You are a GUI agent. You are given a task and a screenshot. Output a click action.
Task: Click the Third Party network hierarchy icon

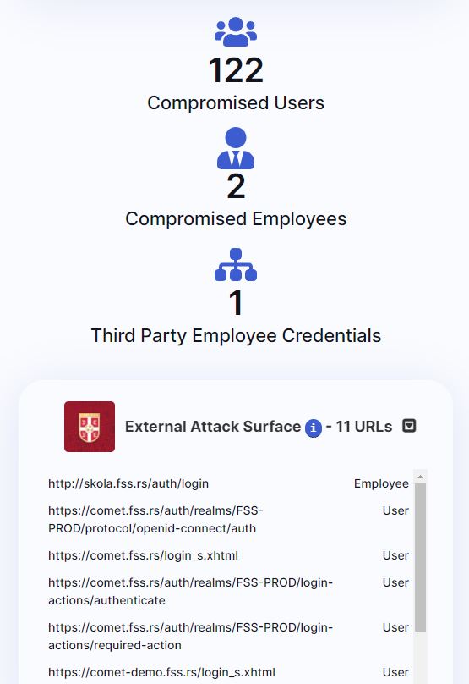point(236,264)
